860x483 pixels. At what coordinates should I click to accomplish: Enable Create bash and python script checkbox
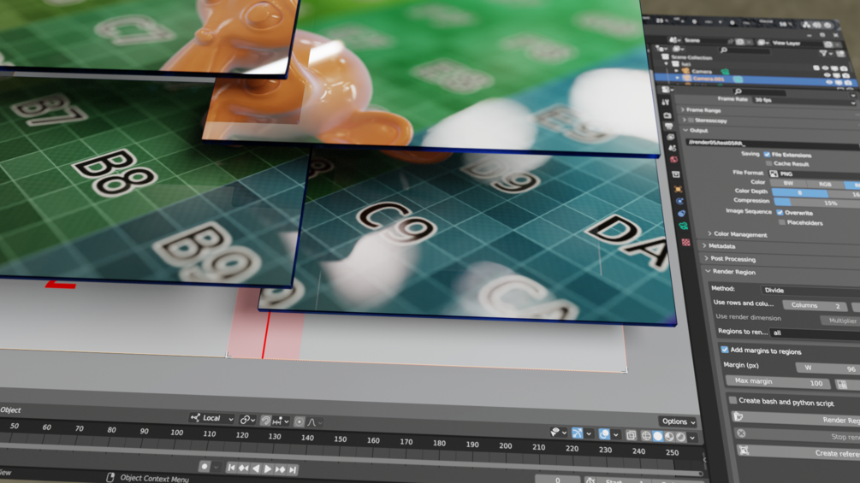[x=732, y=400]
